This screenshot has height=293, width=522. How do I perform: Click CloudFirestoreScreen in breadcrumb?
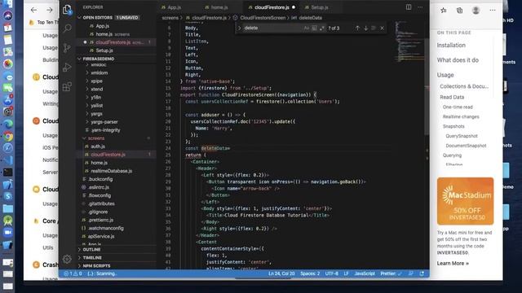click(263, 18)
